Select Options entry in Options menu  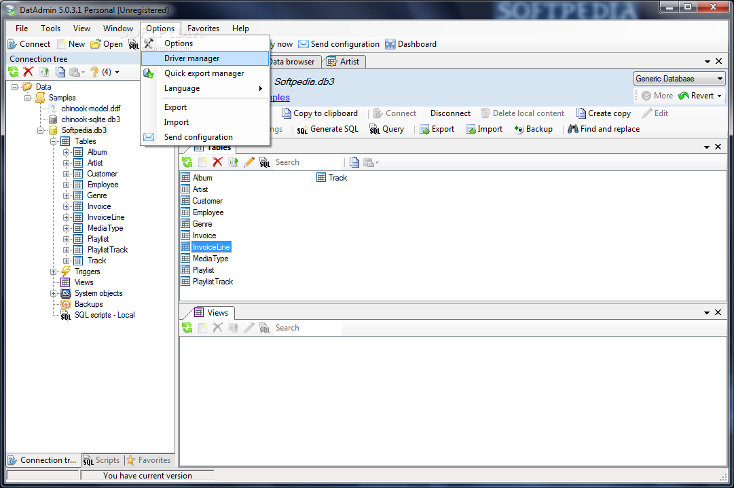pos(205,43)
